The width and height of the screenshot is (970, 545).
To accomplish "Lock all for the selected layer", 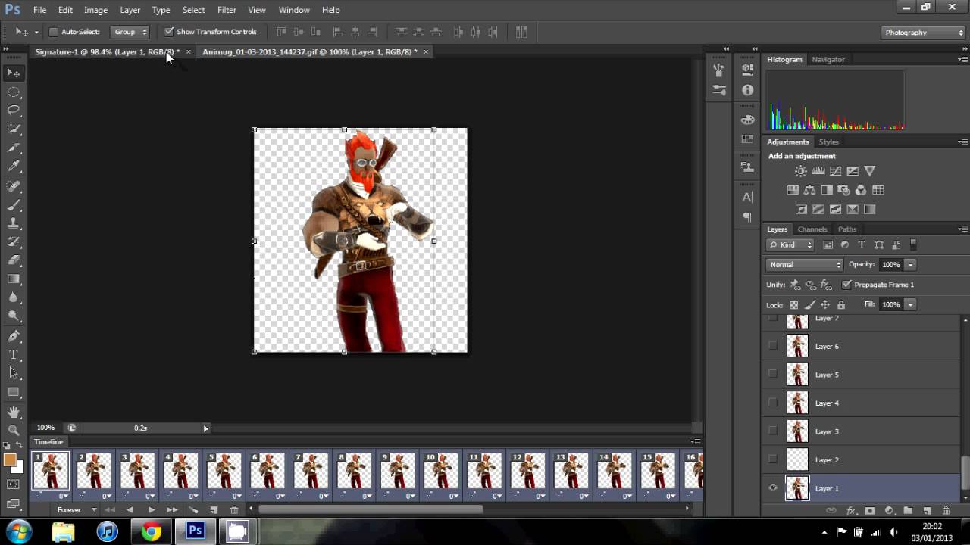I will 841,305.
